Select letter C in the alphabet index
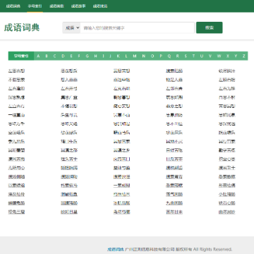Viewport: 254px width, 254px height. (54, 56)
